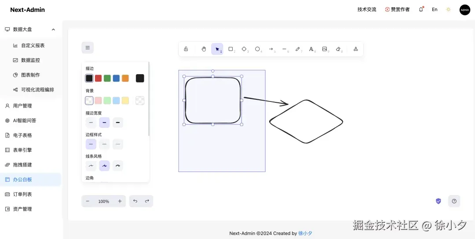
Task: Open the whiteboard hamburger menu
Action: 88,47
